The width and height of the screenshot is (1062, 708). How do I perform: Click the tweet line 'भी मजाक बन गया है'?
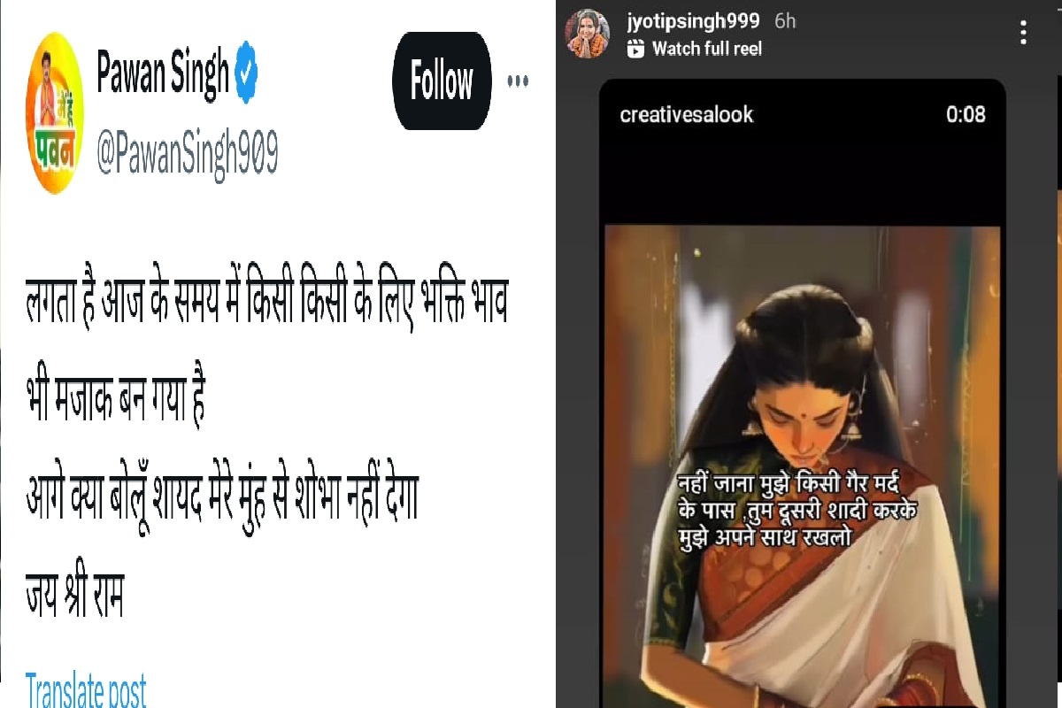[115, 404]
